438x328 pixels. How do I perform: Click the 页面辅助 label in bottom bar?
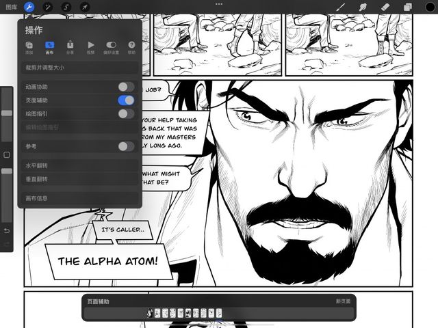[x=98, y=301]
